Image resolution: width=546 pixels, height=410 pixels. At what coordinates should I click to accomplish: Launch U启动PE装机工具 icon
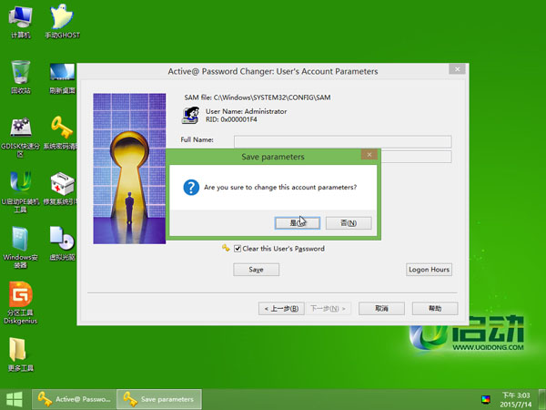(x=21, y=191)
